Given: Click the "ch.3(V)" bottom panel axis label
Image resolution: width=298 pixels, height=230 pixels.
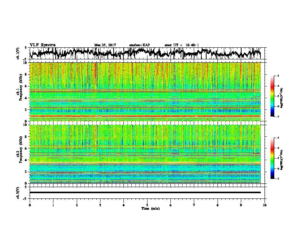Looking at the screenshot, I should tap(18, 193).
